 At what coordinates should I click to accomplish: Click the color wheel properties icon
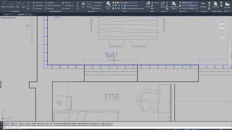tap(180, 3)
